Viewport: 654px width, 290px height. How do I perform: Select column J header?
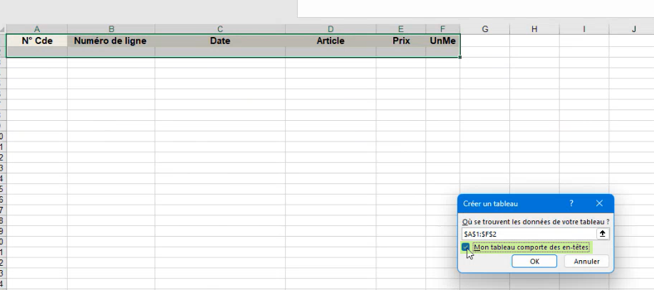tap(633, 29)
